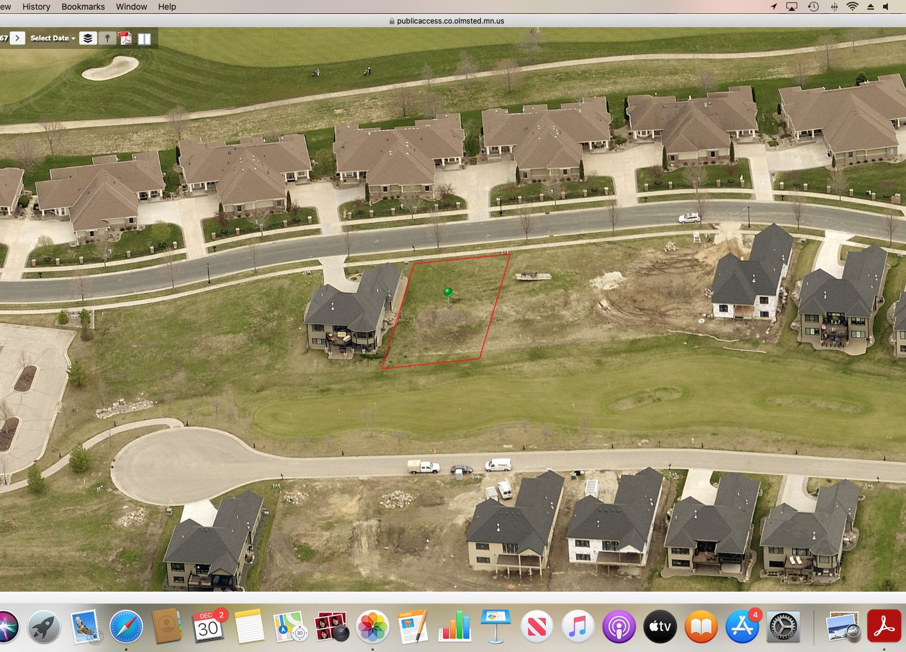Open the volume control in the menu bar
This screenshot has height=652, width=906.
(886, 7)
